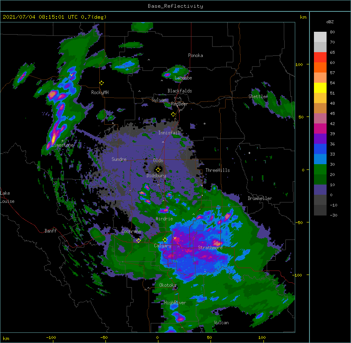The width and height of the screenshot is (351, 343).
Task: Click the dark green 10–20 dBZ legend swatch
Action: point(320,180)
